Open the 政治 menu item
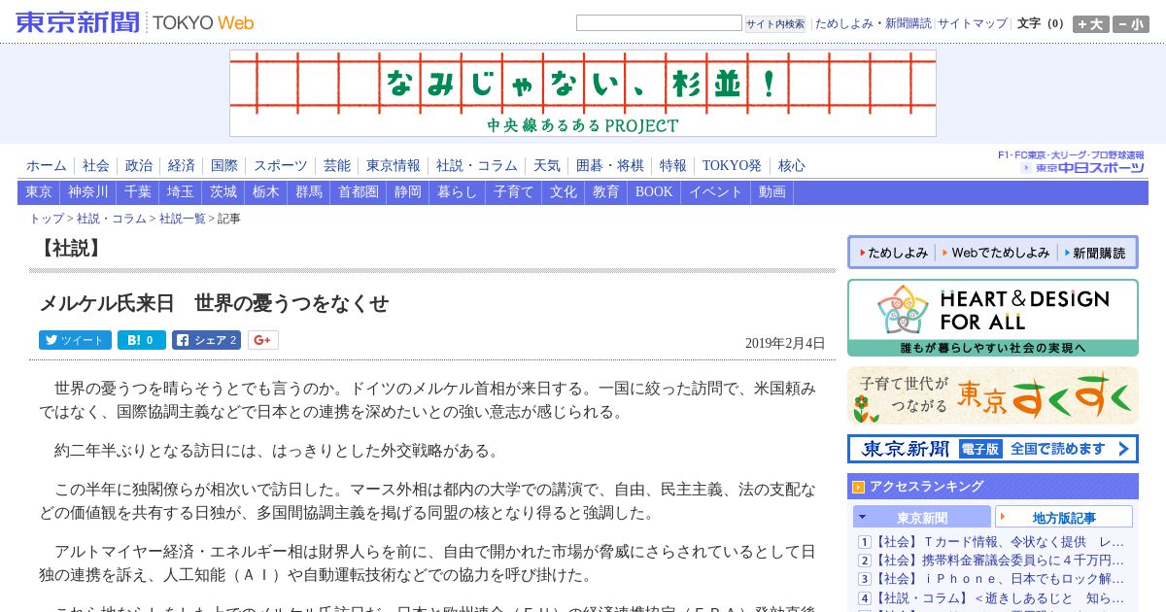 138,165
